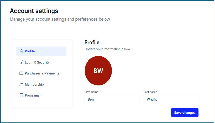This screenshot has height=123, width=215.
Task: Click the BW initials inside the avatar
Action: [98, 71]
